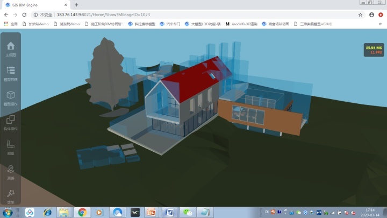The height and width of the screenshot is (218, 387).
Task: Go back in browser history
Action: point(6,15)
